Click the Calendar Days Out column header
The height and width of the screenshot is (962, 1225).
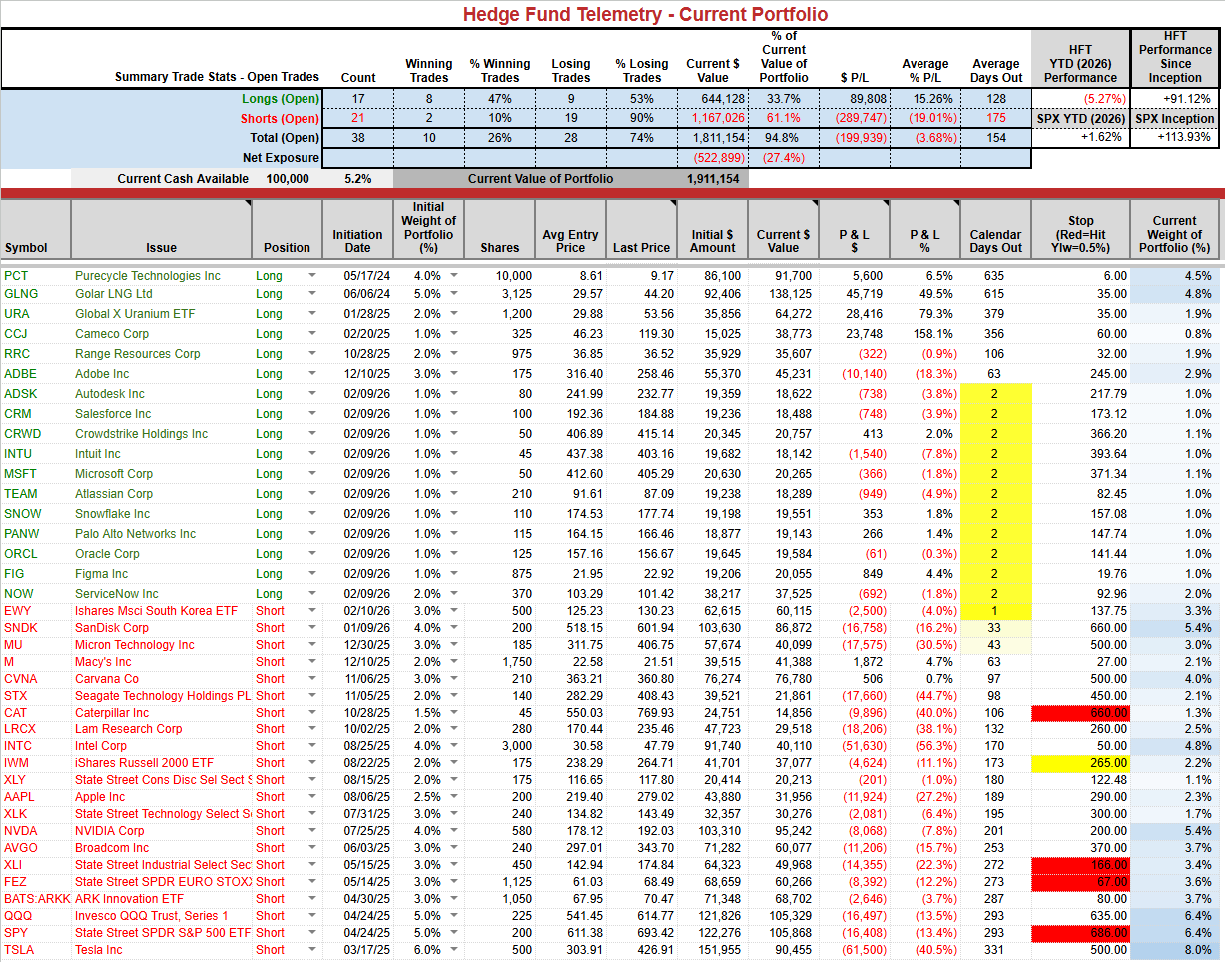tap(994, 230)
